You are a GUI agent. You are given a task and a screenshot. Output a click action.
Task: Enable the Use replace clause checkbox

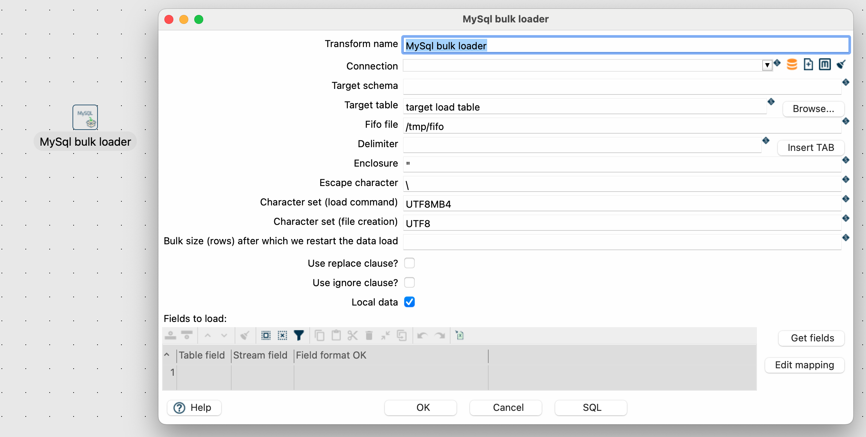(409, 263)
